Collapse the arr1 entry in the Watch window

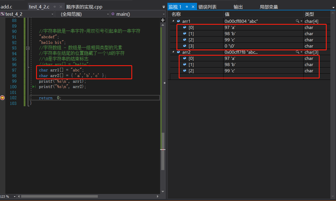click(x=173, y=21)
